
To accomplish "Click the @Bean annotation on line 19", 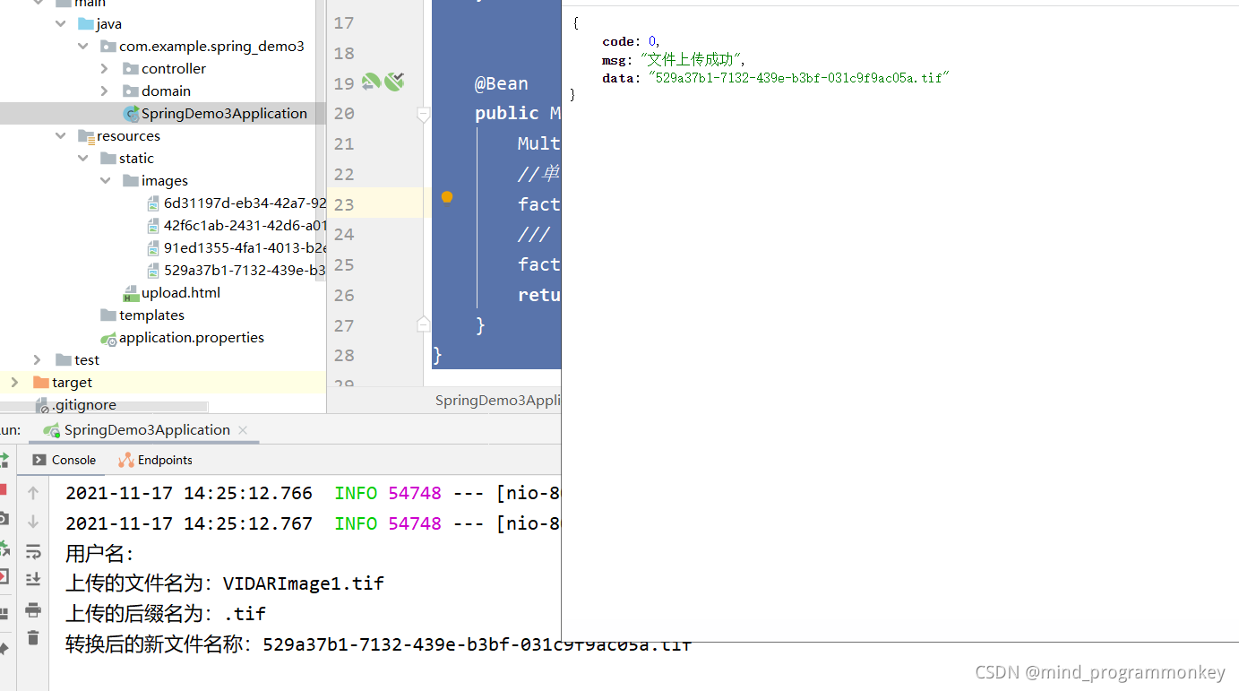I will click(501, 83).
